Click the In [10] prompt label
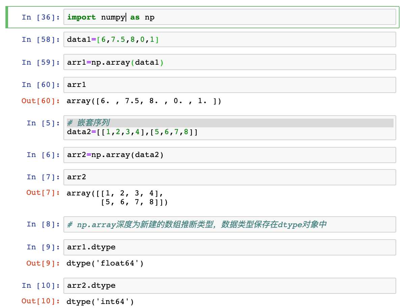The width and height of the screenshot is (407, 308). pos(41,285)
